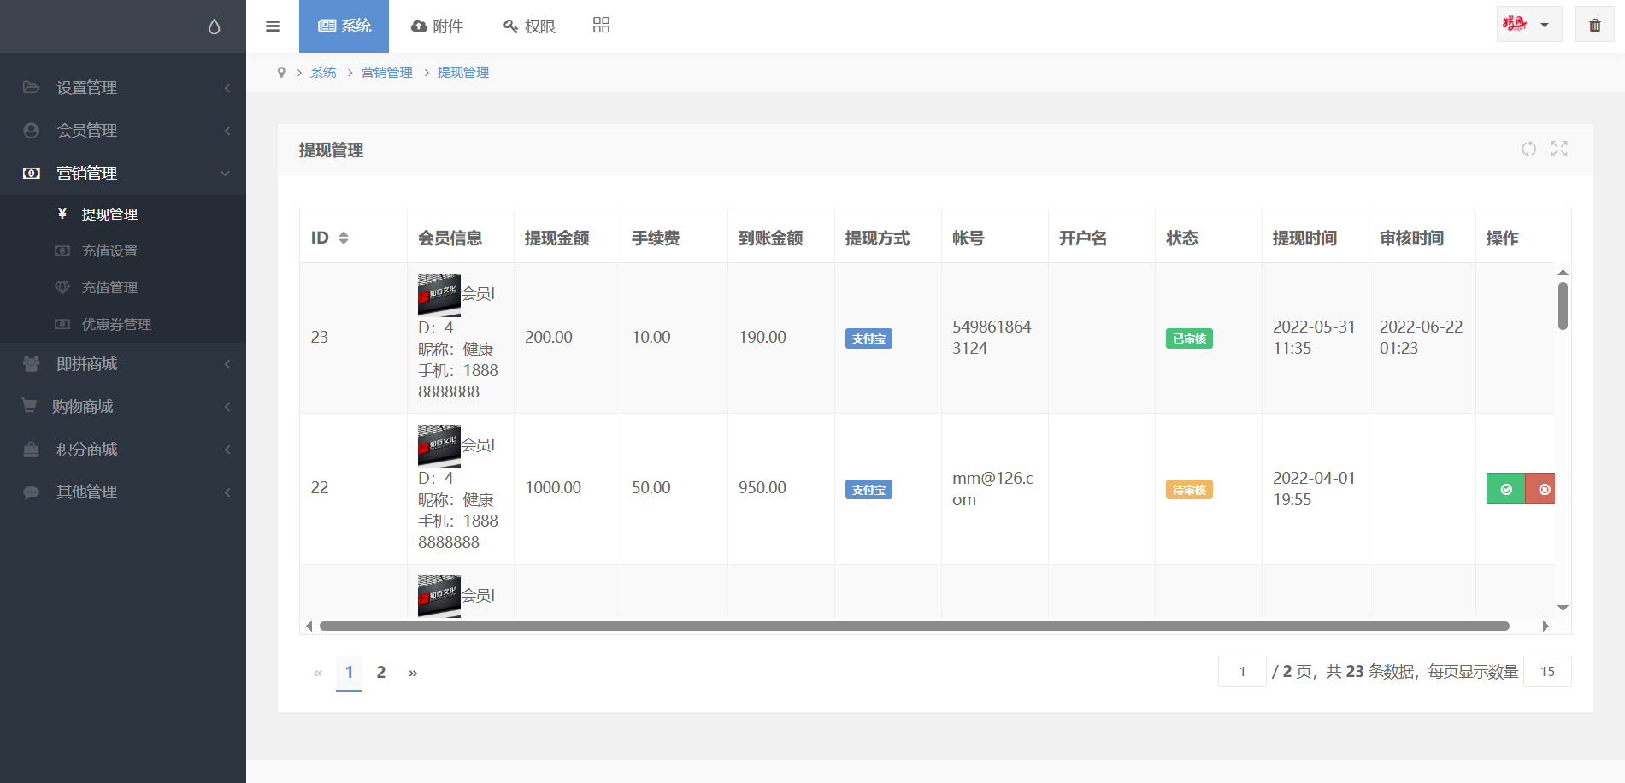
Task: Open the user avatar dropdown menu
Action: (1528, 25)
